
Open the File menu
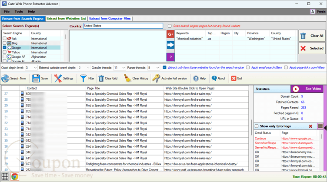(7, 12)
